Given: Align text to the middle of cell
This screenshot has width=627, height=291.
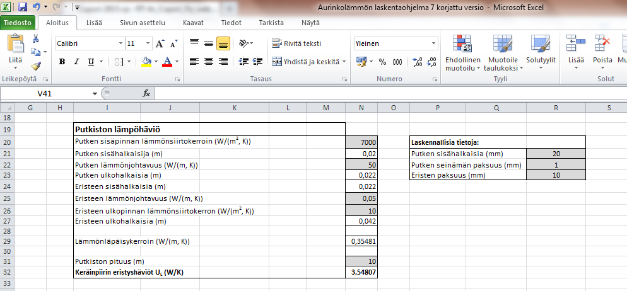Looking at the screenshot, I should pyautogui.click(x=209, y=43).
